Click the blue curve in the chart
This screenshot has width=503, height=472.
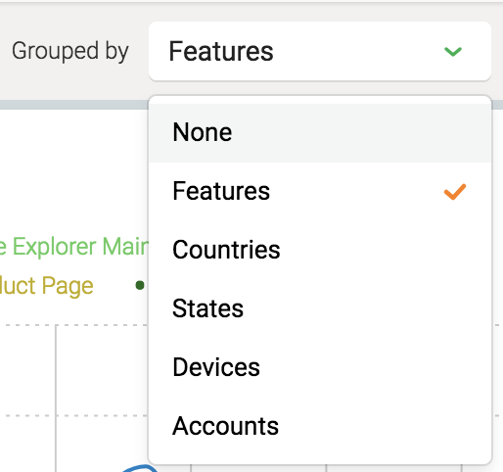coord(140,468)
